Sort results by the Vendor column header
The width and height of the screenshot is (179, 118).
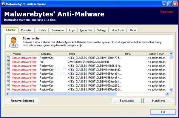pos(25,54)
